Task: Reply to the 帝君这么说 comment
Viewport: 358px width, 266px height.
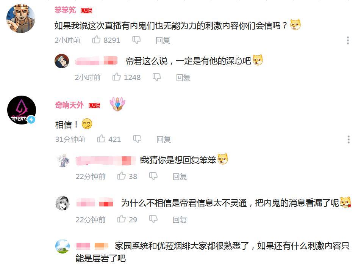Action: [183, 77]
